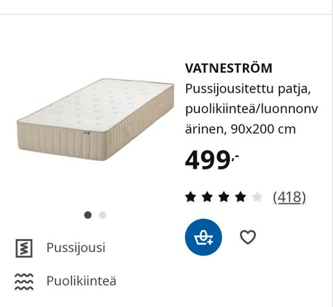Click the grey fifth rating star
Screen dimensions: 333x307
click(257, 197)
